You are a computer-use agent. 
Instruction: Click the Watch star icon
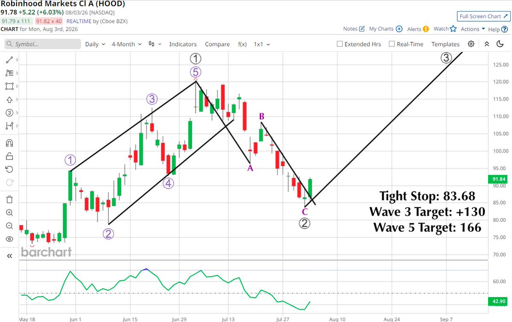click(453, 29)
